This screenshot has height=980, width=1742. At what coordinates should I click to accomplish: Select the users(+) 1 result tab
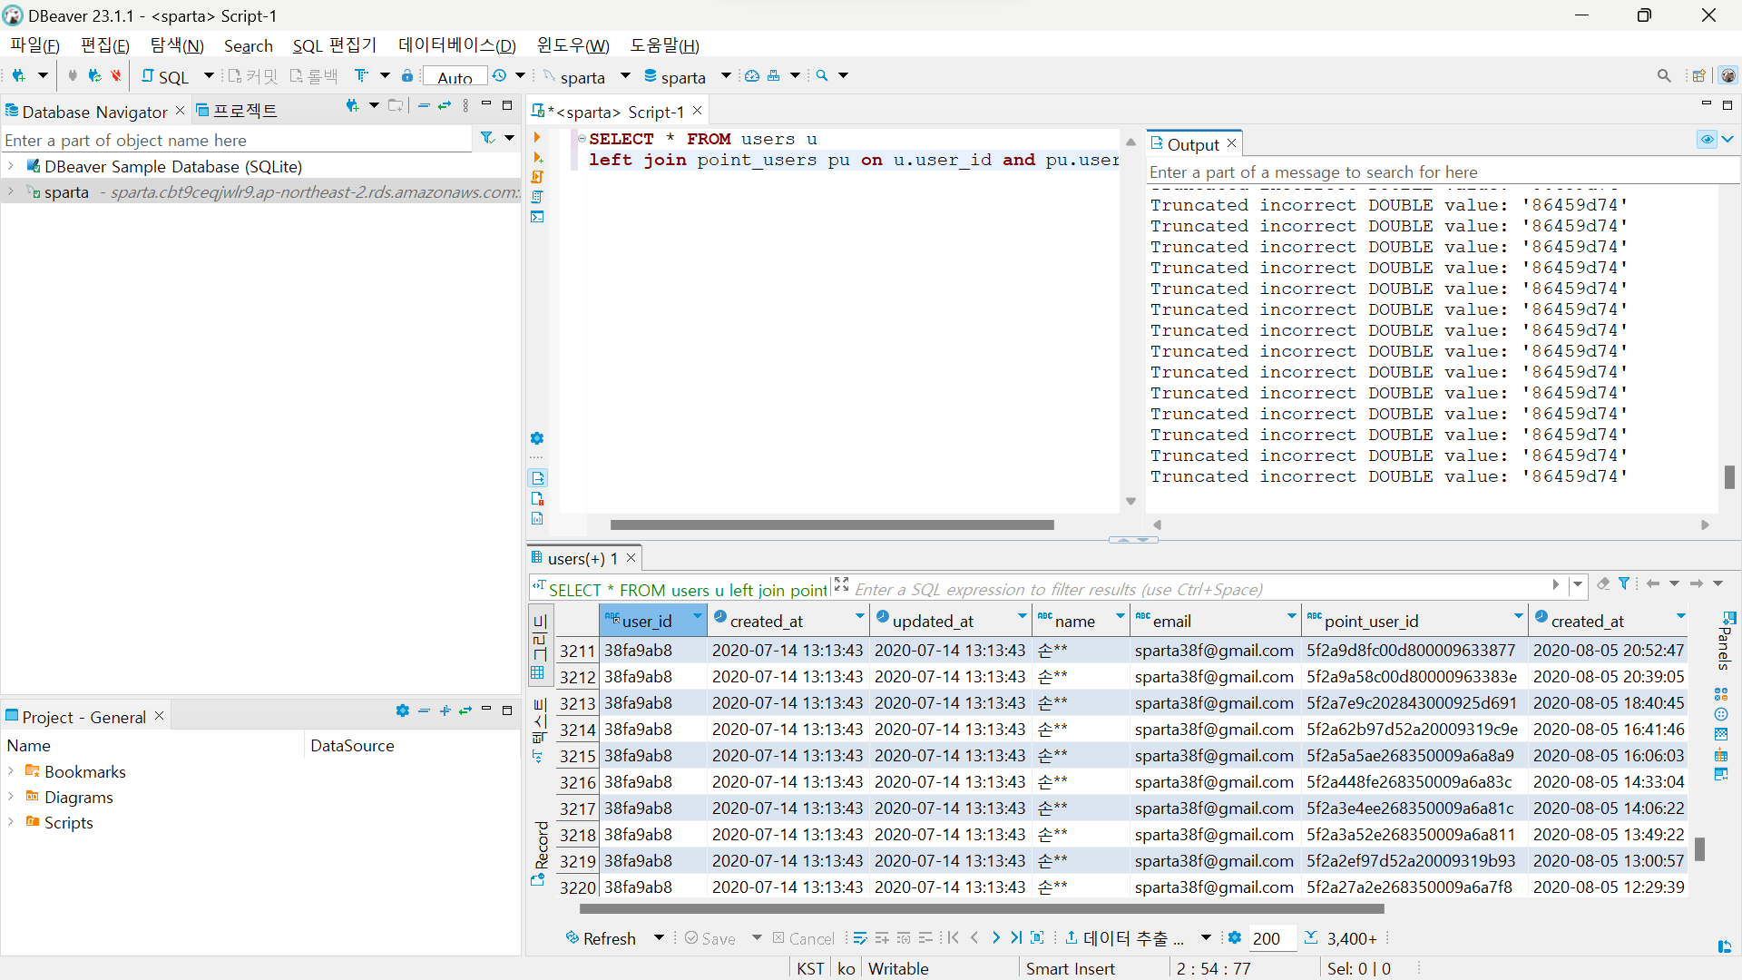pyautogui.click(x=582, y=558)
